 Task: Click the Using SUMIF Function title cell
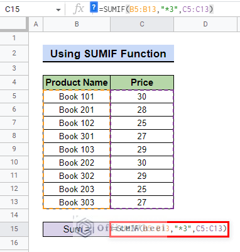[x=108, y=54]
